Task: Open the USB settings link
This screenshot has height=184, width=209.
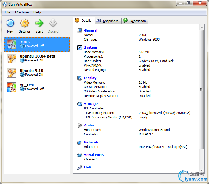Action: pos(87,167)
